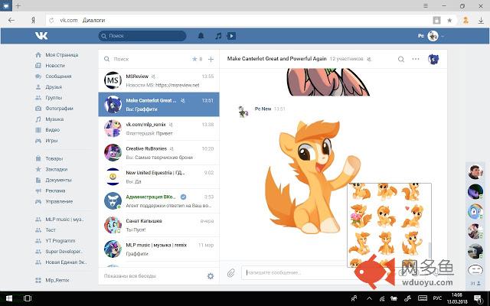The image size is (490, 306).
Task: Click the Управление icon in sidebar
Action: click(38, 201)
